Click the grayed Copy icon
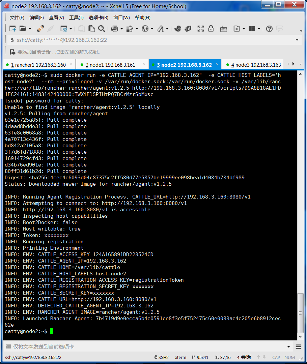Viewport: 307px width, 364px height. [x=81, y=29]
